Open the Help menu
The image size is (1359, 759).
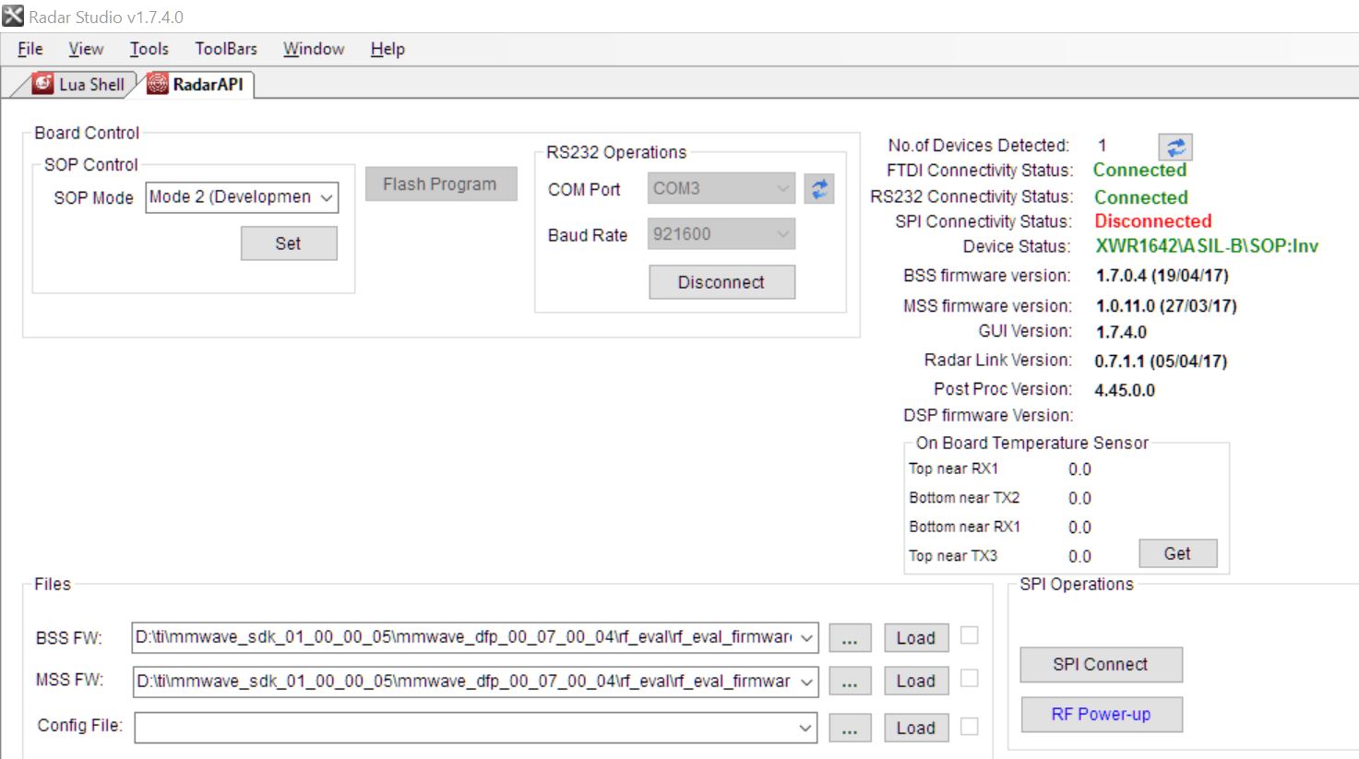pyautogui.click(x=387, y=49)
